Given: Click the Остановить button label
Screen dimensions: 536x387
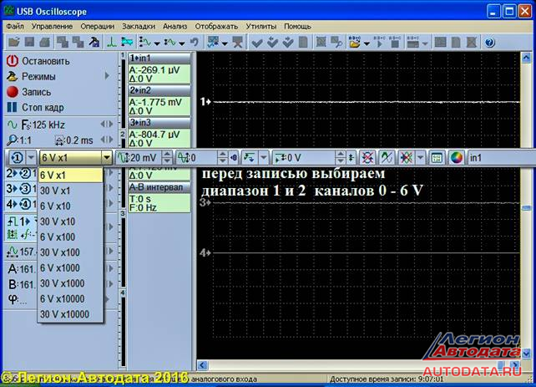Looking at the screenshot, I should [46, 61].
